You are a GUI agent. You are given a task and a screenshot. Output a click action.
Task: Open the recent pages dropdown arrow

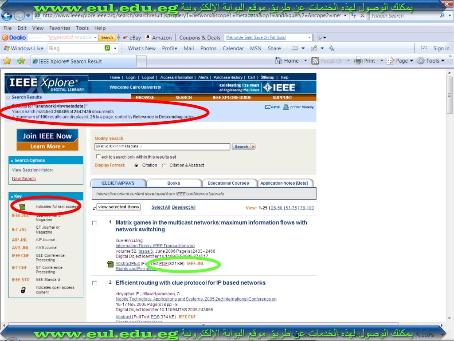[28, 16]
